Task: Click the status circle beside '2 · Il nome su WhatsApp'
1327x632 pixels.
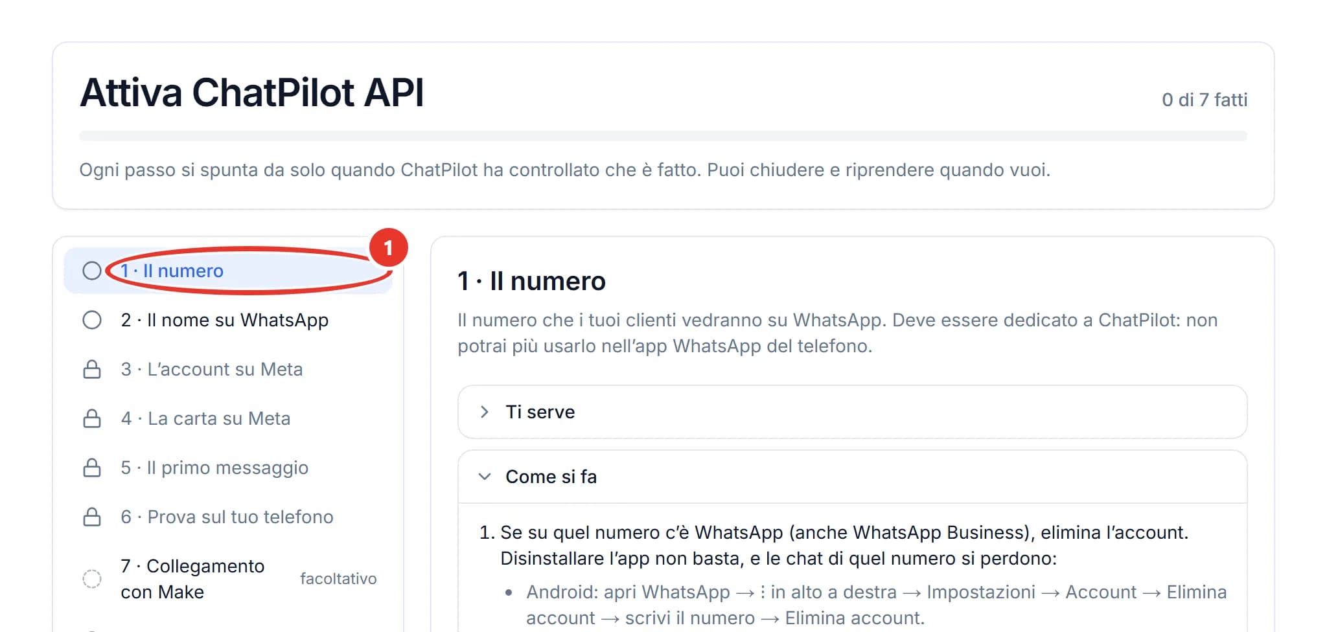Action: [92, 320]
